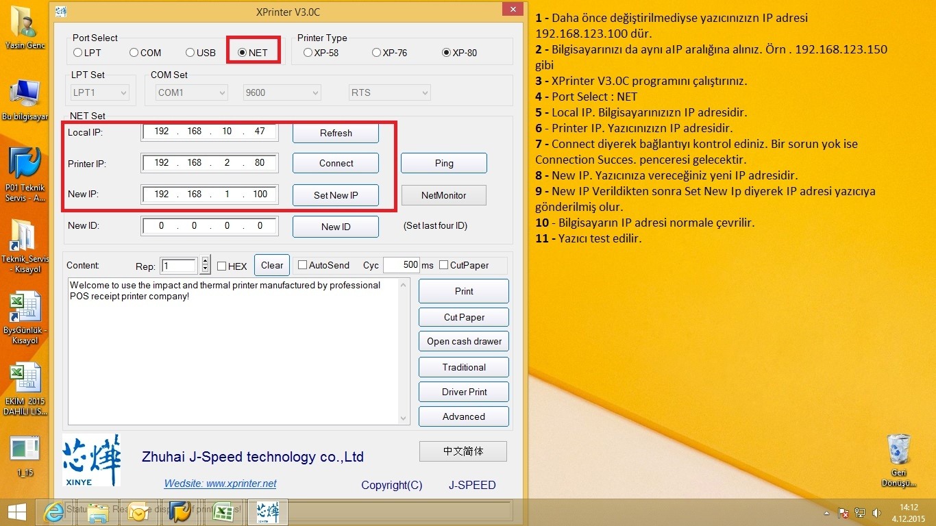Open the BysGünlük Excel shortcut
Image resolution: width=936 pixels, height=526 pixels.
[x=25, y=318]
